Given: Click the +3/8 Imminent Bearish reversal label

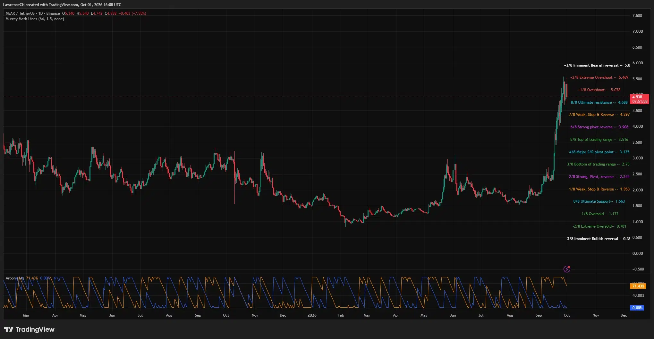Looking at the screenshot, I should (x=597, y=65).
